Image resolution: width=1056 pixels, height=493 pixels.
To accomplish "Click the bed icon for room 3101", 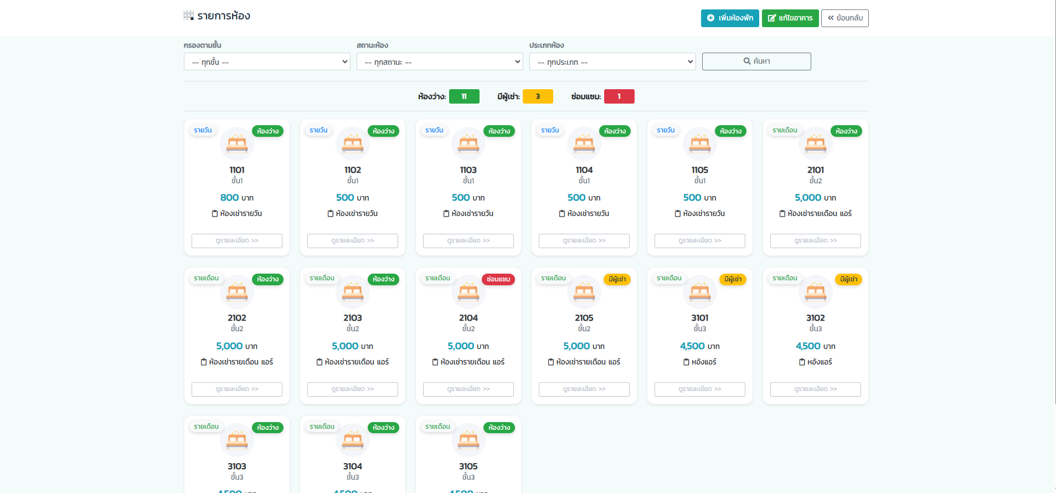I will tap(700, 292).
